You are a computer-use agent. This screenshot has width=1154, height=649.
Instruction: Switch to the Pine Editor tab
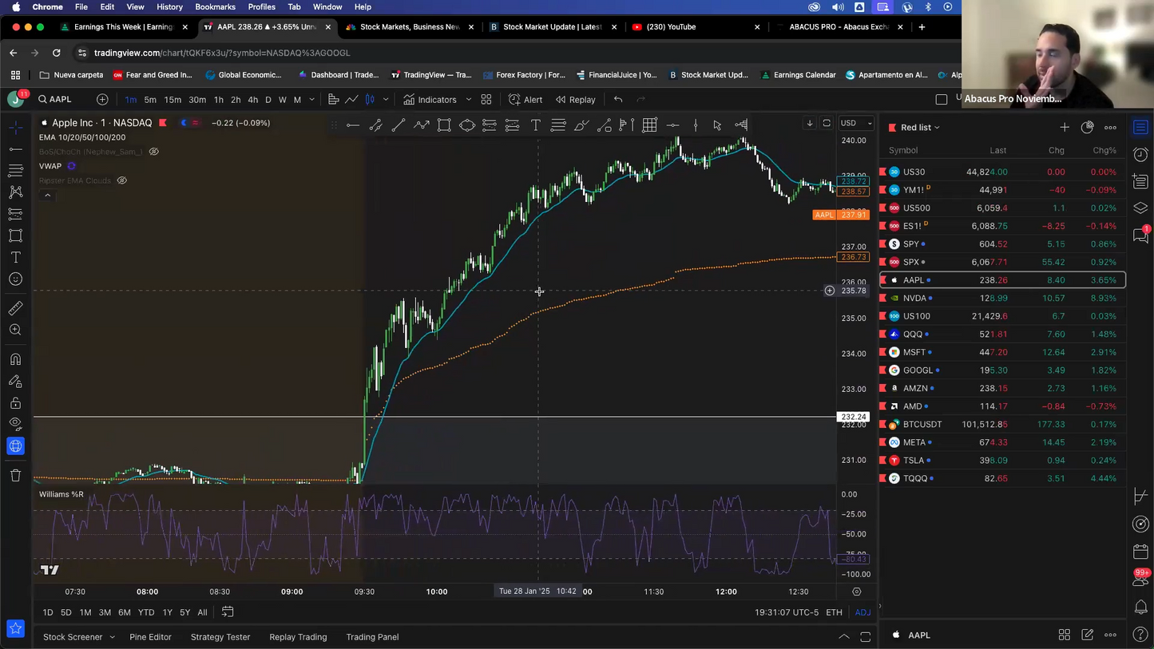point(150,637)
